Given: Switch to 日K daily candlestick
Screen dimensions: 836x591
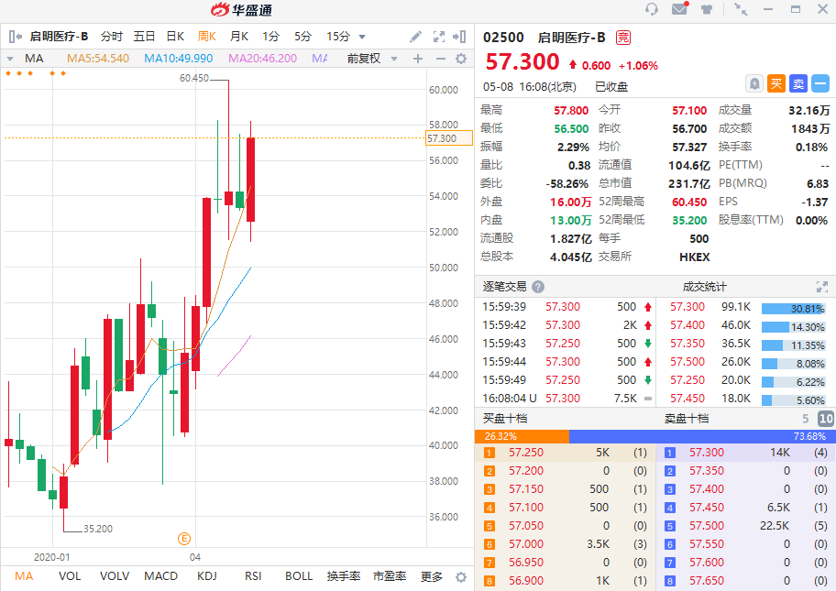Looking at the screenshot, I should pos(175,37).
